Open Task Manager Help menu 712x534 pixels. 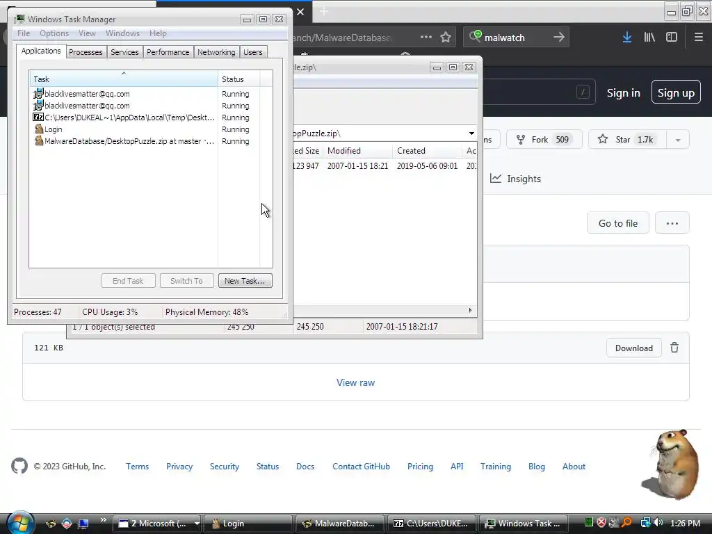click(158, 33)
